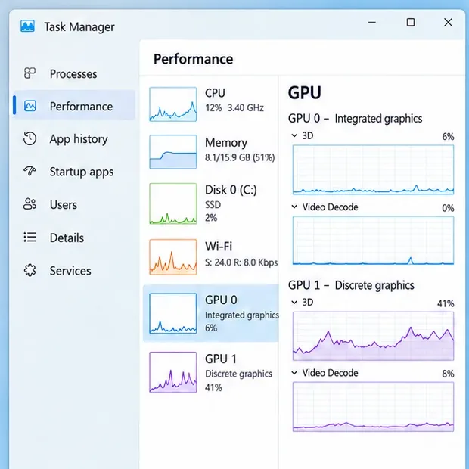Click the 6% value above GPU 0 3D graph
The height and width of the screenshot is (469, 469).
pyautogui.click(x=448, y=137)
